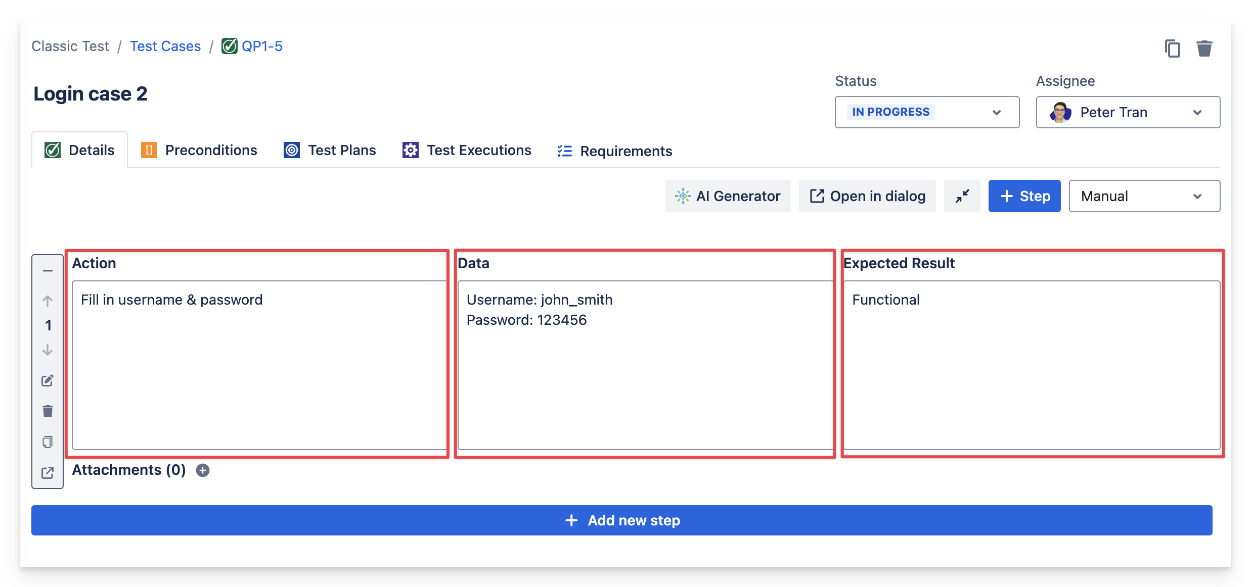Click the Add new step button
Image resolution: width=1251 pixels, height=587 pixels.
click(x=621, y=520)
